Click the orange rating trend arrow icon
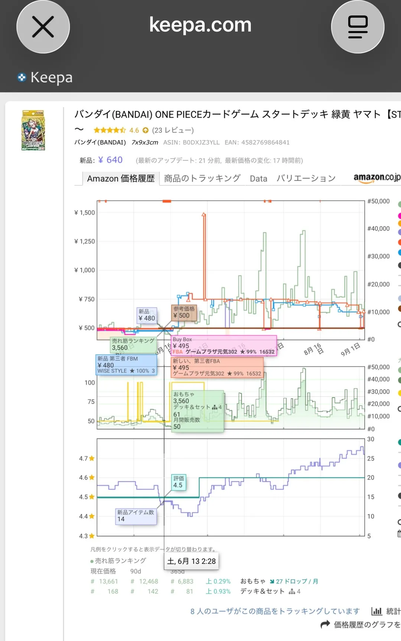Viewport: 401px width, 641px height. pos(146,130)
